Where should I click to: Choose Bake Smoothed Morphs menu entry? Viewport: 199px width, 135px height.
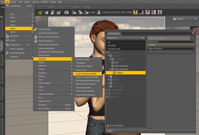tap(87, 84)
